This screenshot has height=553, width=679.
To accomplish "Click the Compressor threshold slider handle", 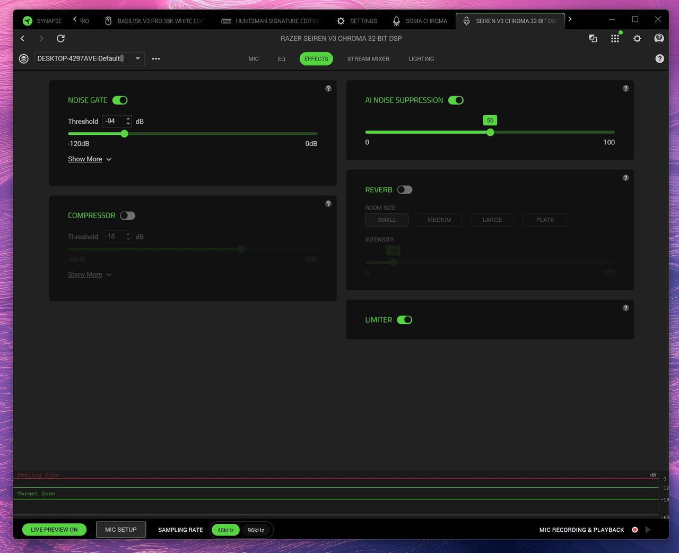I will 241,249.
